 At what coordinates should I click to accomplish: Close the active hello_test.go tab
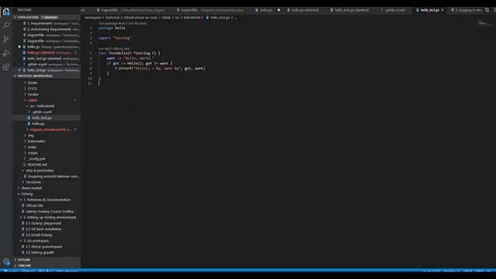point(443,10)
